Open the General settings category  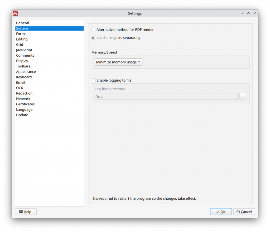coord(23,23)
